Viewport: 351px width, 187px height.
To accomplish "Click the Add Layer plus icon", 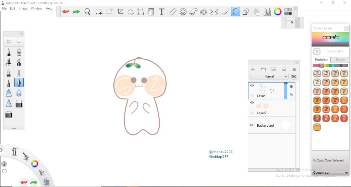I will [253, 69].
